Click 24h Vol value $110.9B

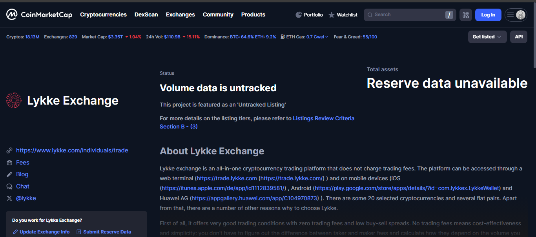point(172,37)
